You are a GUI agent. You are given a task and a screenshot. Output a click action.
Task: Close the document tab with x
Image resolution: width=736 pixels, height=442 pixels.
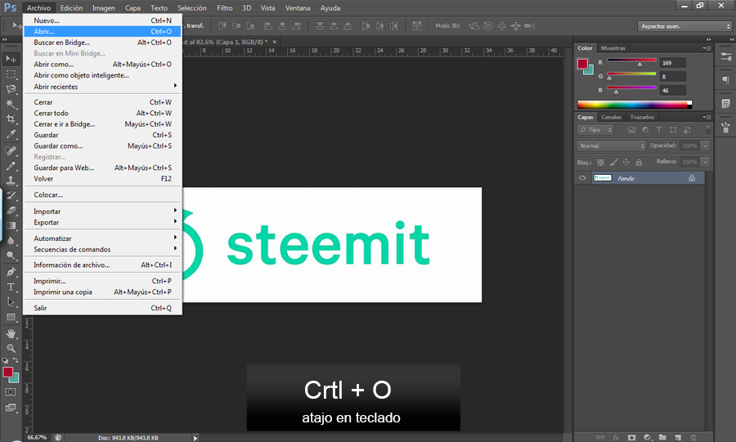275,42
